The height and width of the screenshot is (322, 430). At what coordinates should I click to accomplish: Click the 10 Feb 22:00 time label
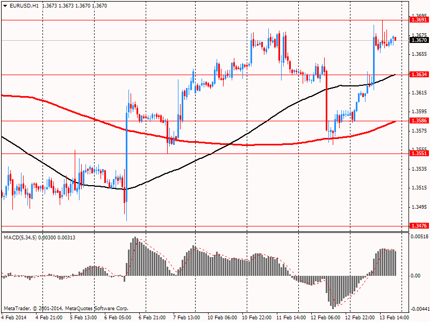tap(257, 318)
